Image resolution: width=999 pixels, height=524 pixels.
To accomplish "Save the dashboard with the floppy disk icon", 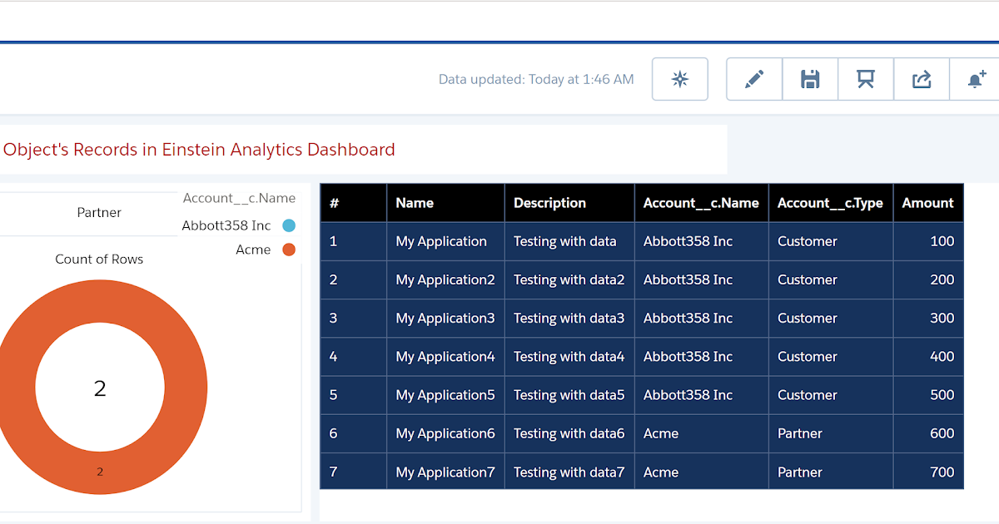I will point(809,79).
